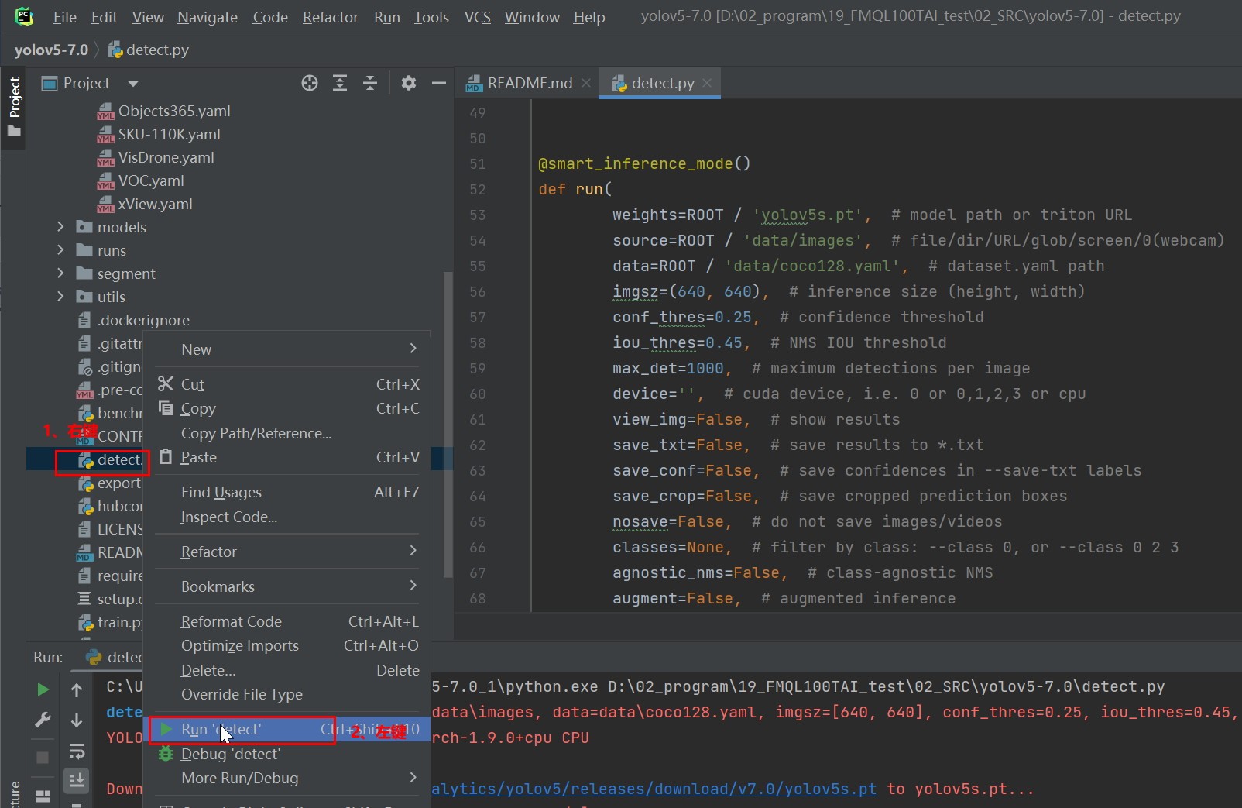Open the Bookmarks submenu
Viewport: 1242px width, 808px height.
[286, 586]
